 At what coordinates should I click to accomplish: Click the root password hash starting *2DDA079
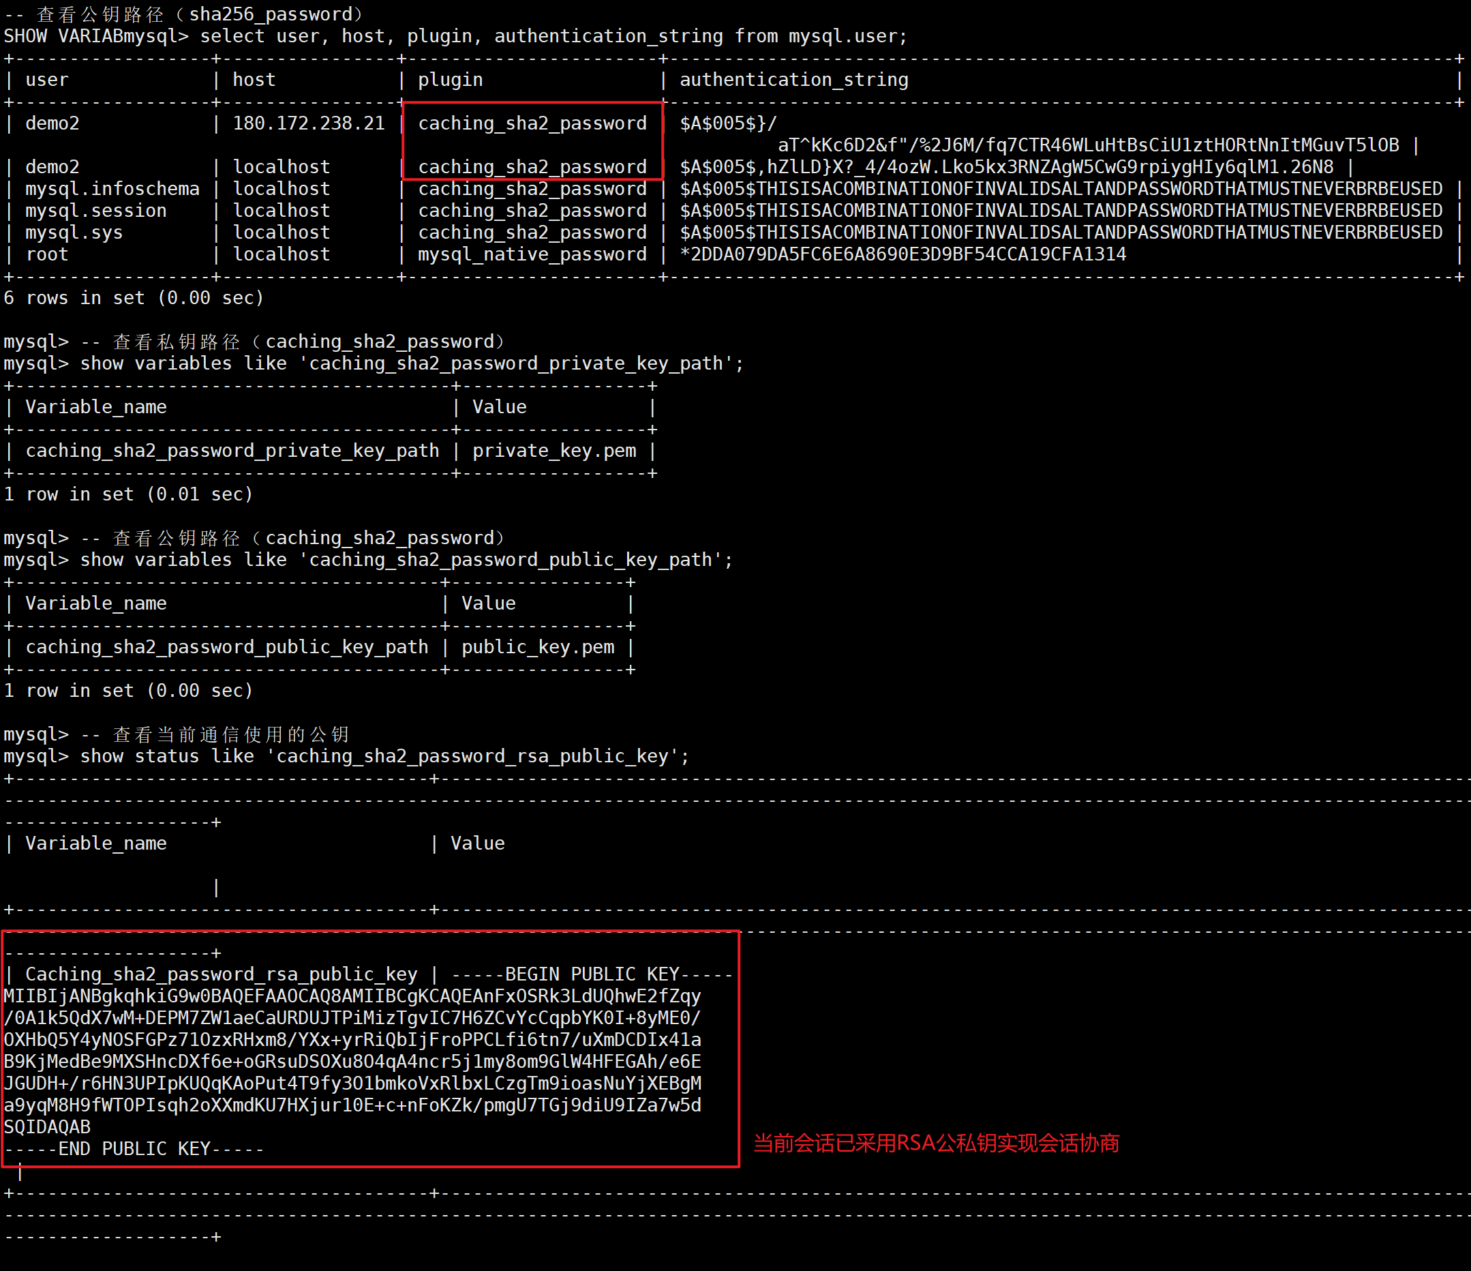[903, 254]
